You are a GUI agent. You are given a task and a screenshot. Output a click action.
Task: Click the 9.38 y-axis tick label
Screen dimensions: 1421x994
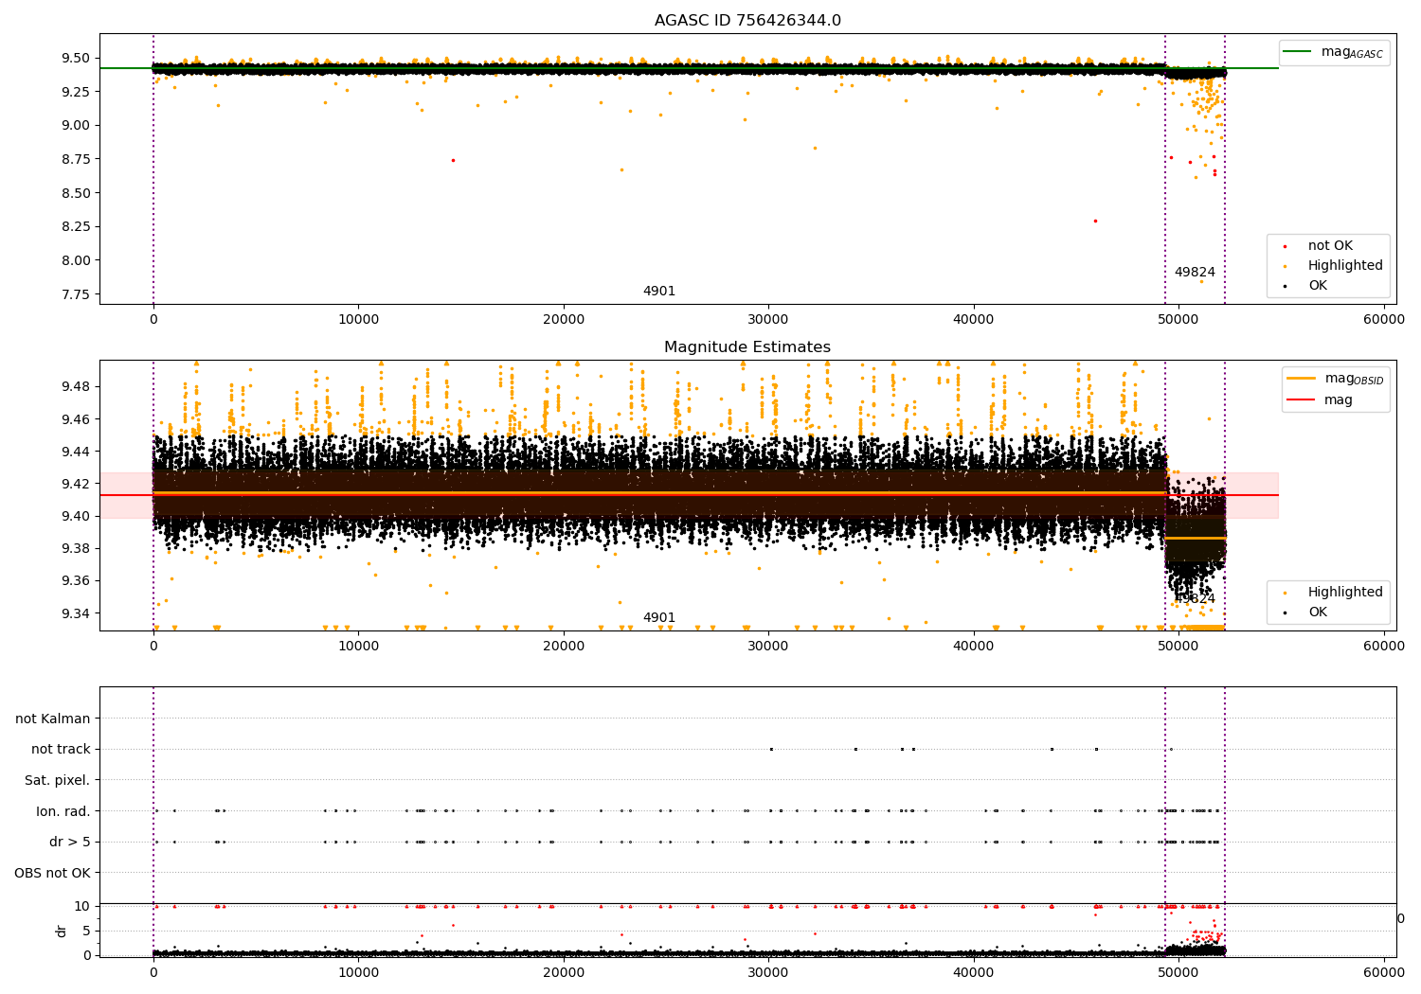74,548
